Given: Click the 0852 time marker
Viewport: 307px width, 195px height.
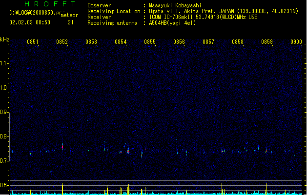Looking at the screenshot, I should pyautogui.click(x=62, y=42).
